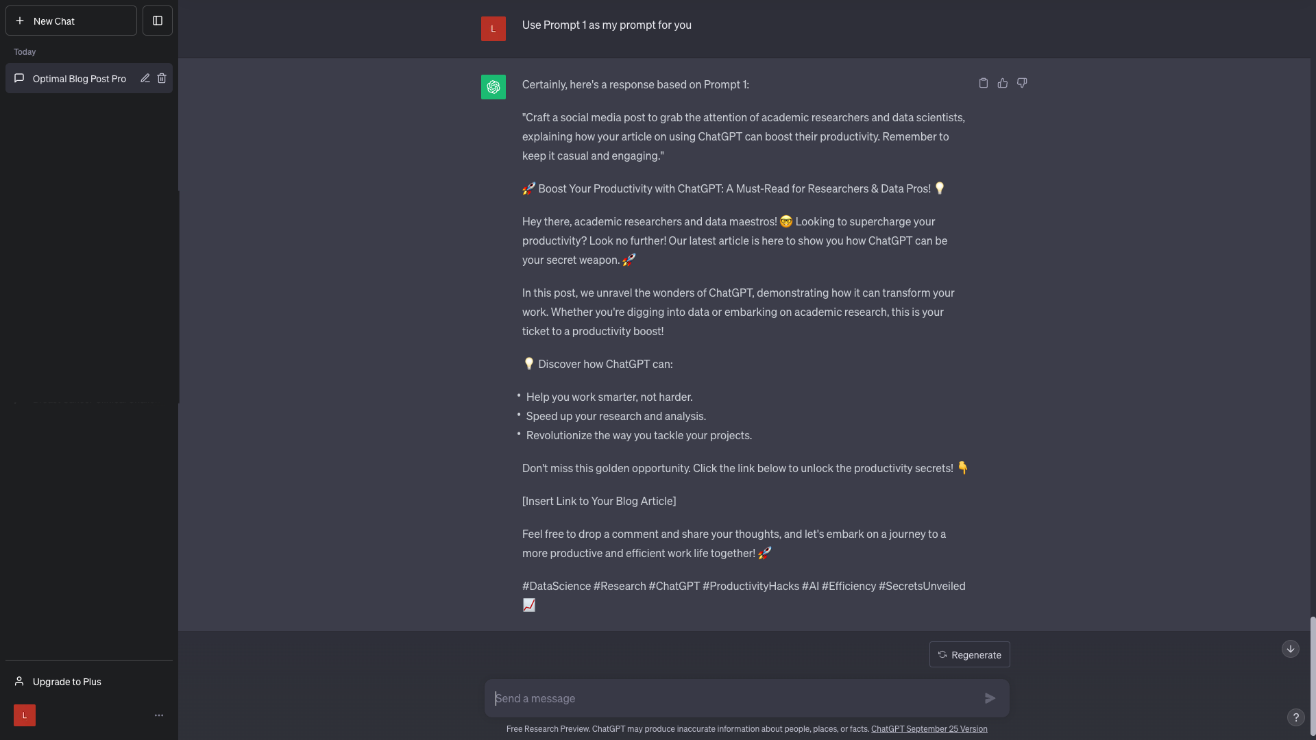1316x740 pixels.
Task: Hide the sidebar with the panel icon
Action: pyautogui.click(x=158, y=21)
